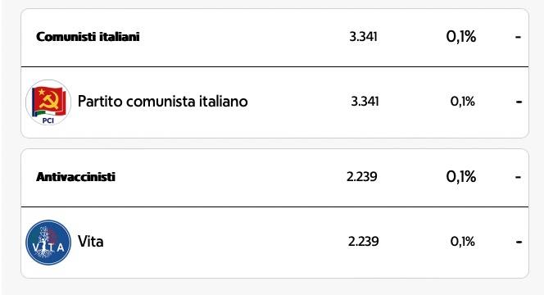The width and height of the screenshot is (544, 295).
Task: Click the blue Vita party logo
Action: click(x=48, y=243)
